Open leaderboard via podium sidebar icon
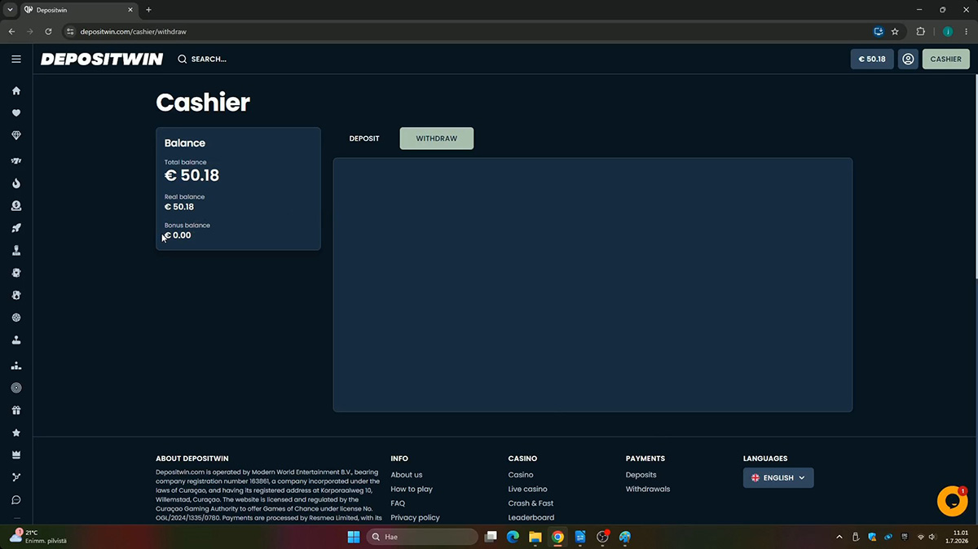Image resolution: width=978 pixels, height=549 pixels. [x=16, y=366]
